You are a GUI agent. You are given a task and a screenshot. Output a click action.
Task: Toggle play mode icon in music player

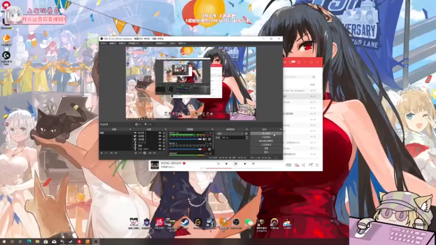point(219,164)
